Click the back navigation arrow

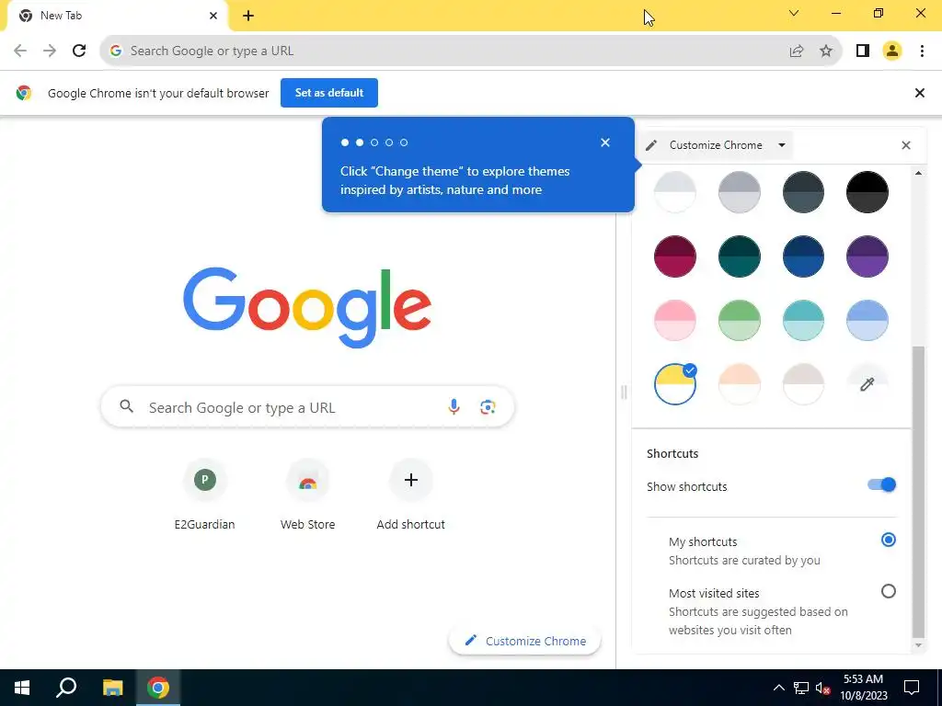coord(20,51)
